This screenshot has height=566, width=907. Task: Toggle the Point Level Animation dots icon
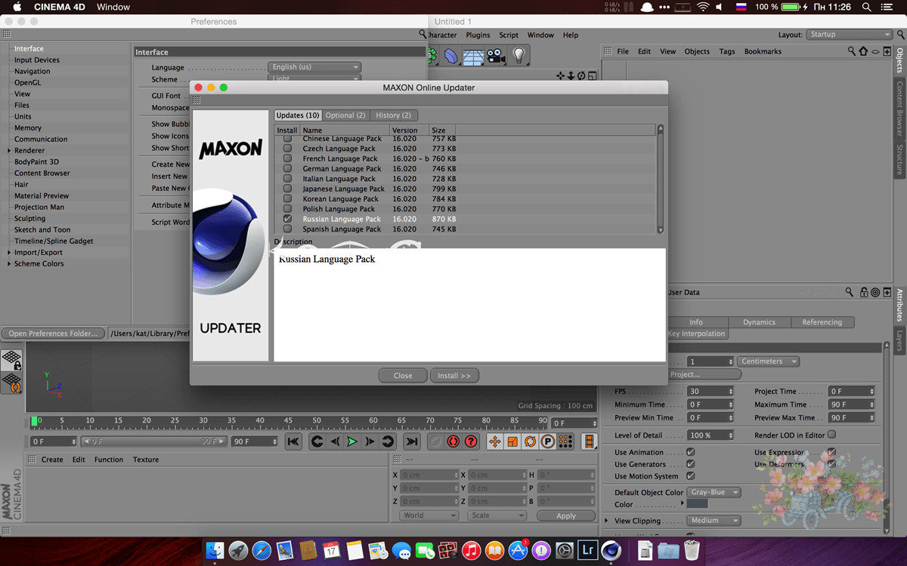point(565,441)
